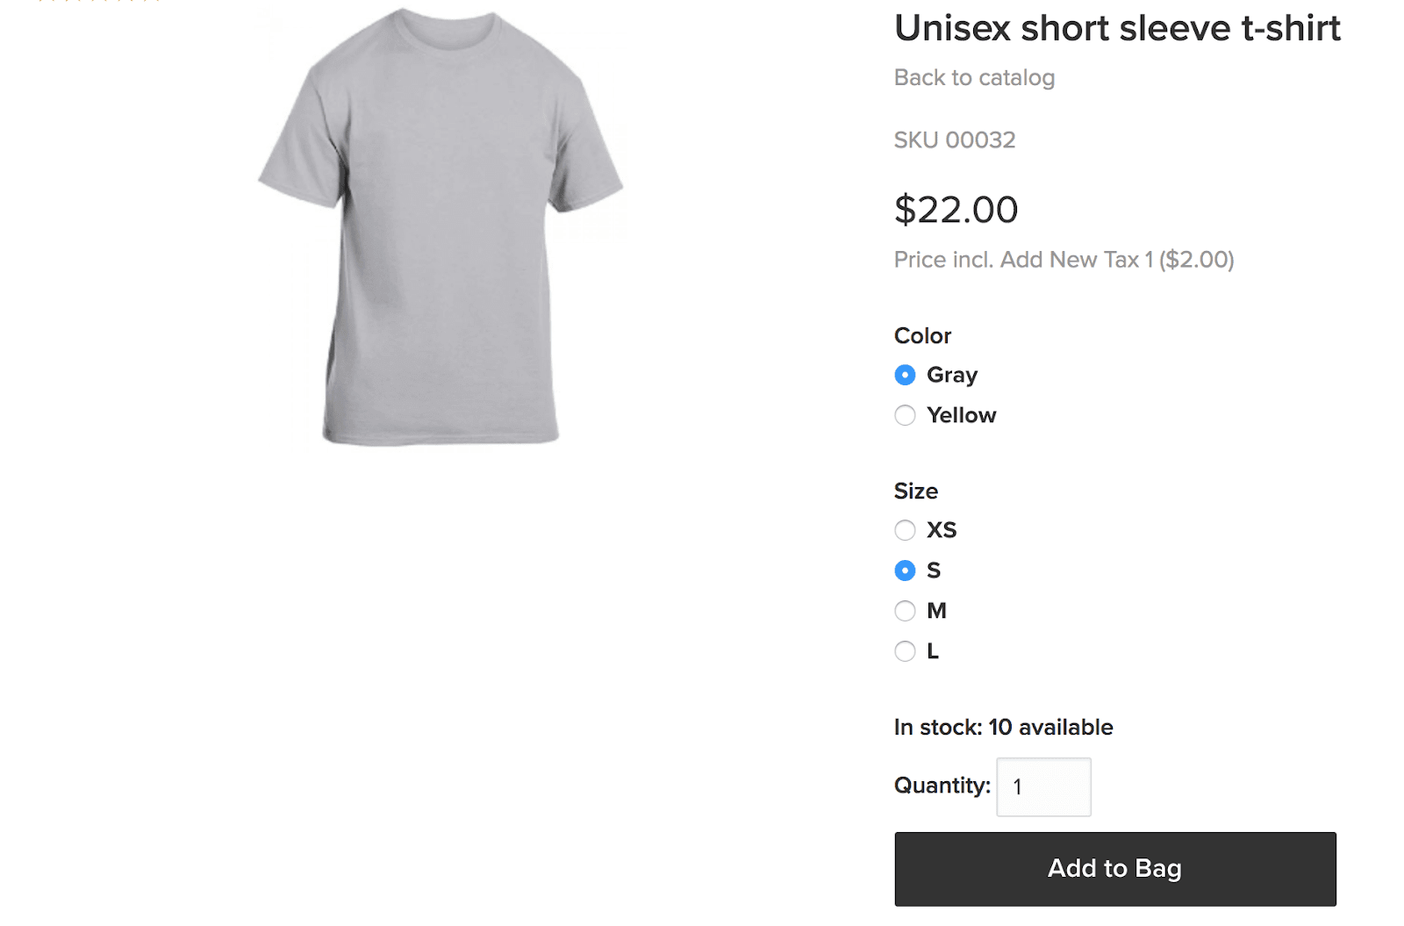Select the Gray color option

point(905,375)
